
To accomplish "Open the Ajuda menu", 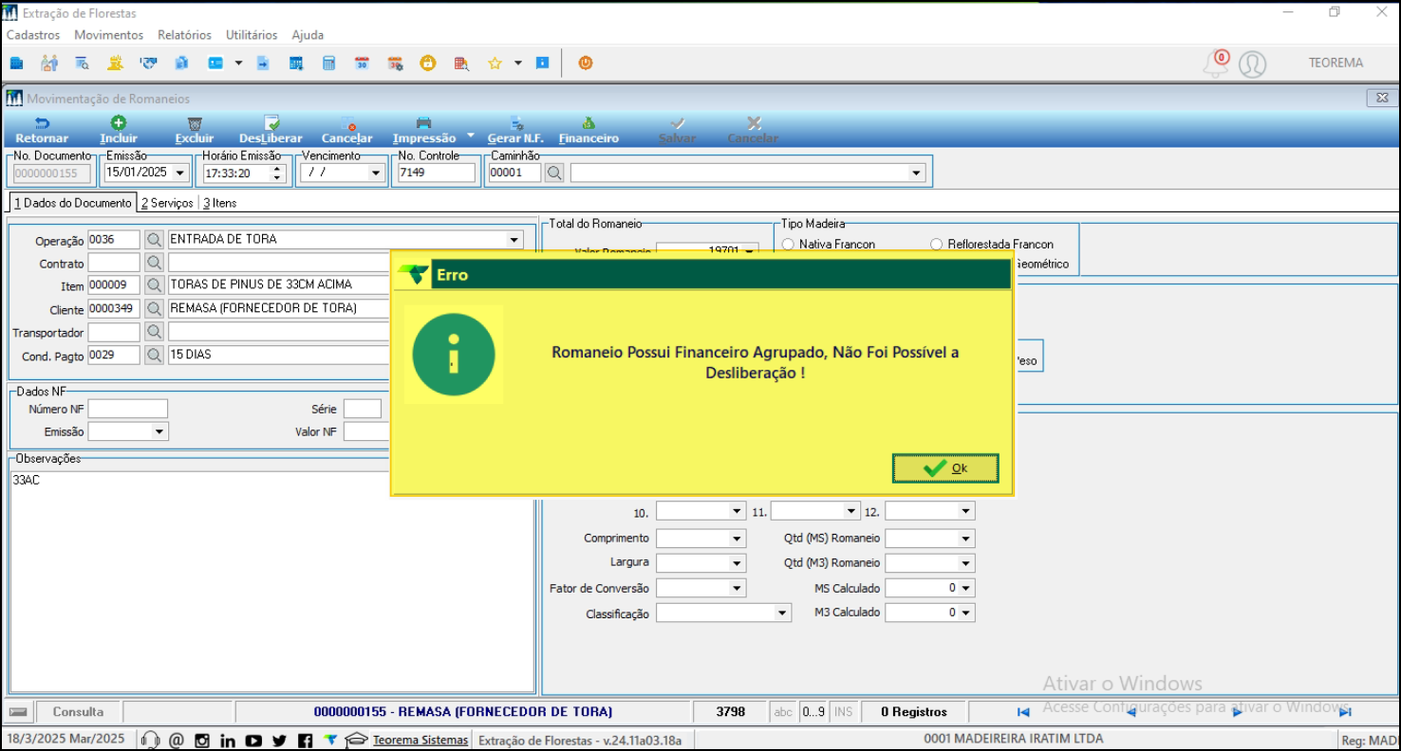I will pyautogui.click(x=308, y=35).
